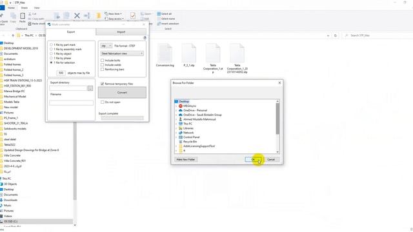Select 1 file by assembly mark option

52,49
